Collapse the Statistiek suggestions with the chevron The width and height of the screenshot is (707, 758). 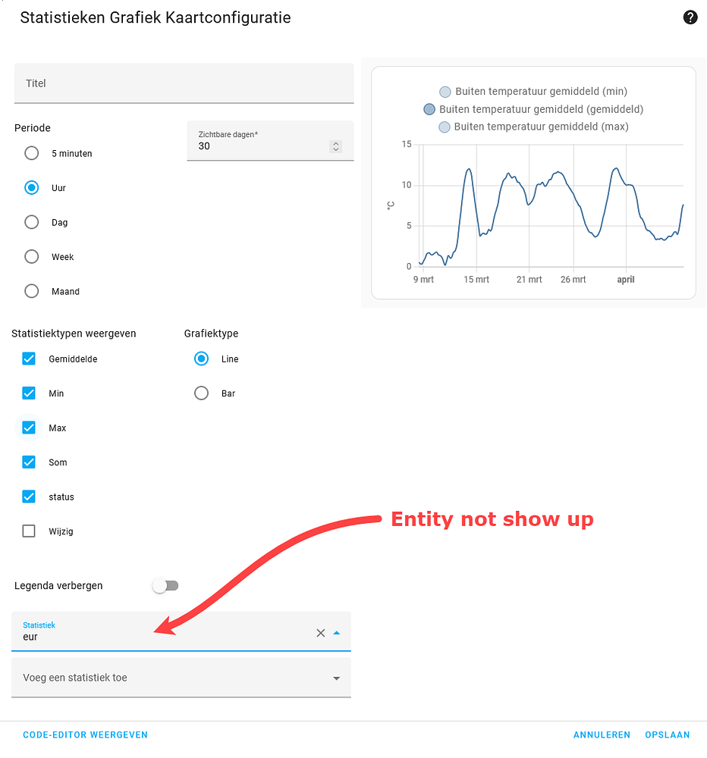(337, 633)
